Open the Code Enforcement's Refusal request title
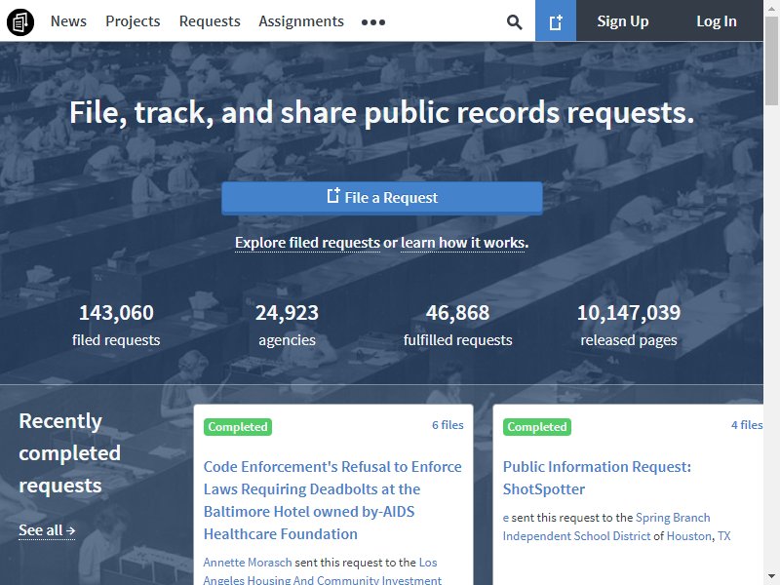The width and height of the screenshot is (780, 585). point(332,500)
